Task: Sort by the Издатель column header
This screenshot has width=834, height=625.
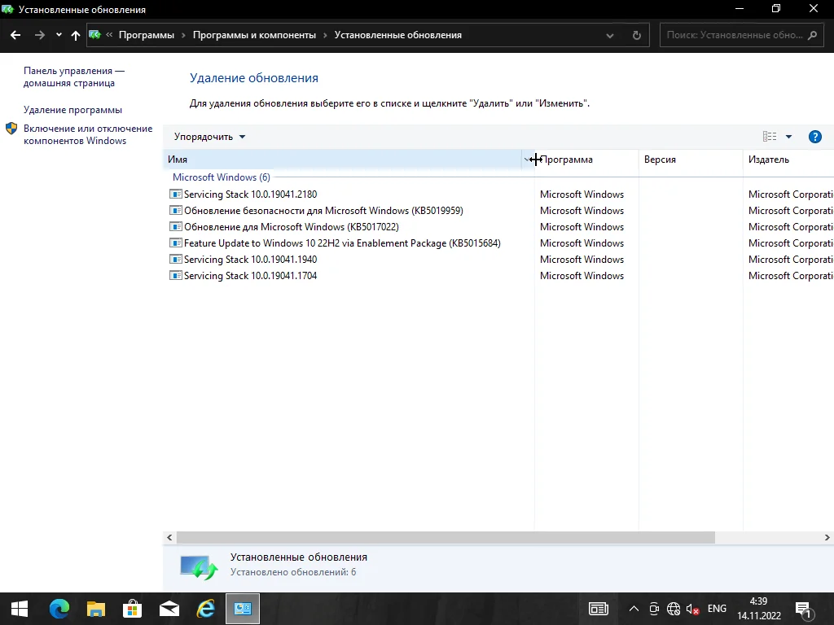Action: point(788,160)
